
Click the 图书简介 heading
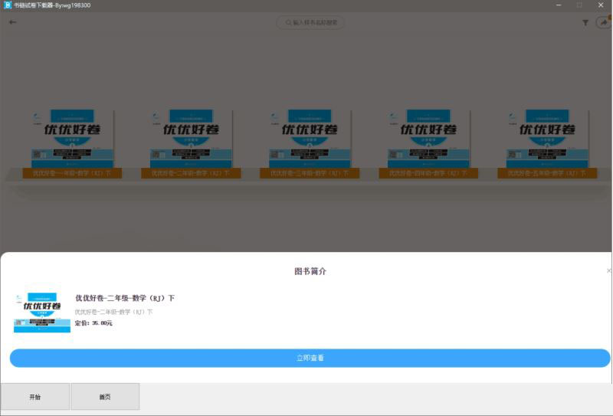click(310, 271)
